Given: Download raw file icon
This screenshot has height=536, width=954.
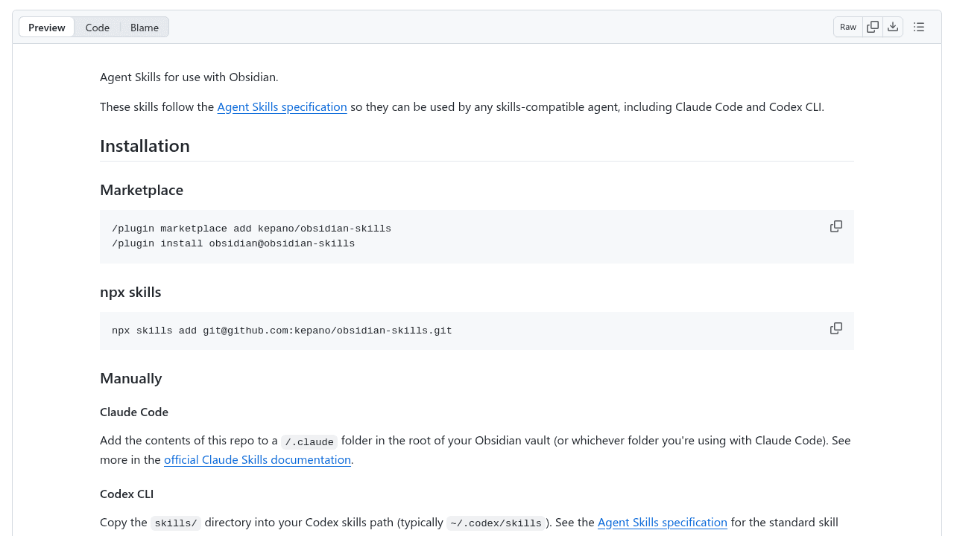Looking at the screenshot, I should (893, 27).
